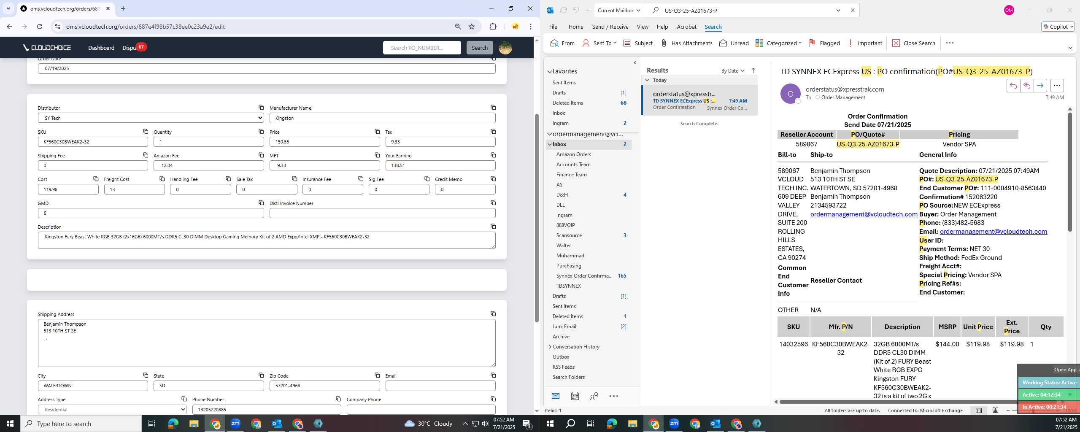
Task: Open Current Mailbox scope dropdown
Action: (619, 10)
